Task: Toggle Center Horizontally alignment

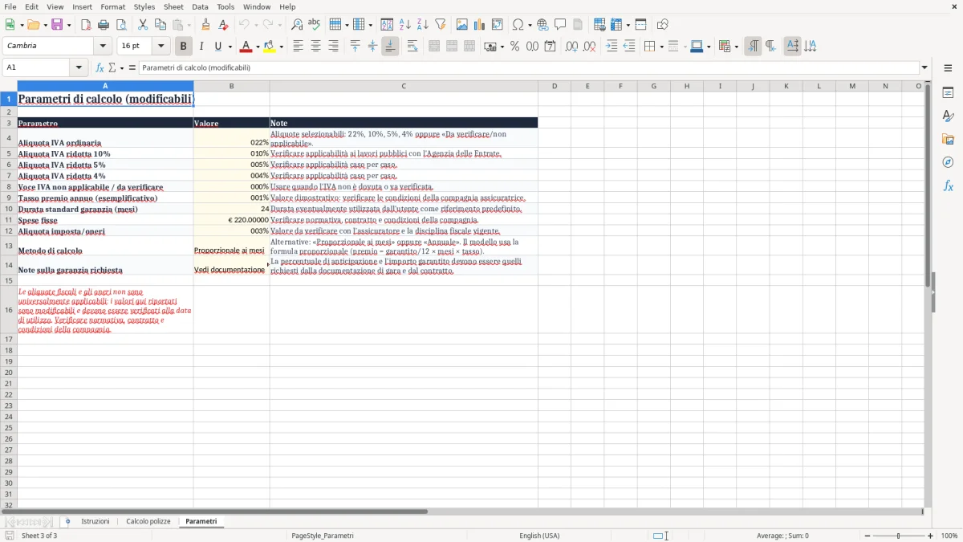Action: [315, 47]
